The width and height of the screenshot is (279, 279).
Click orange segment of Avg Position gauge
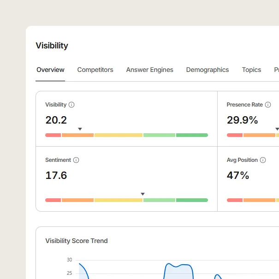pyautogui.click(x=259, y=200)
